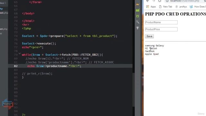Click the browser address bar URL

tap(185, 1)
